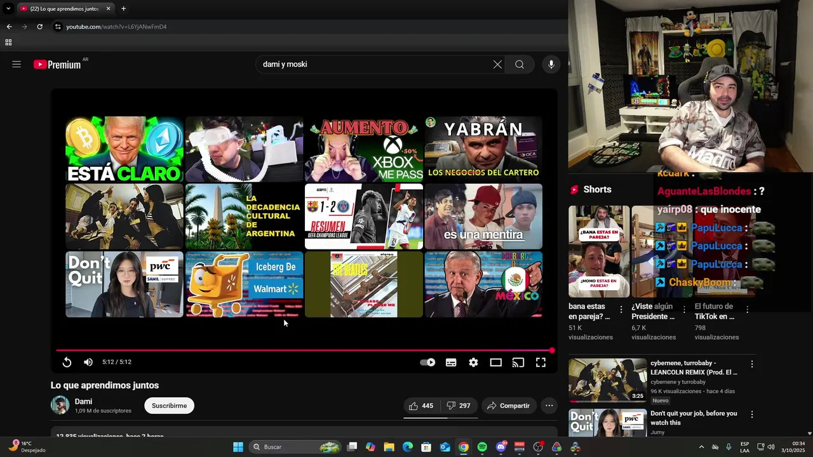Open the tab search dropdown arrow
Image resolution: width=813 pixels, height=457 pixels.
(x=8, y=9)
